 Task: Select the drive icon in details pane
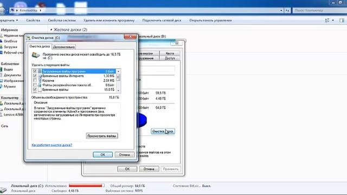pos(4,190)
